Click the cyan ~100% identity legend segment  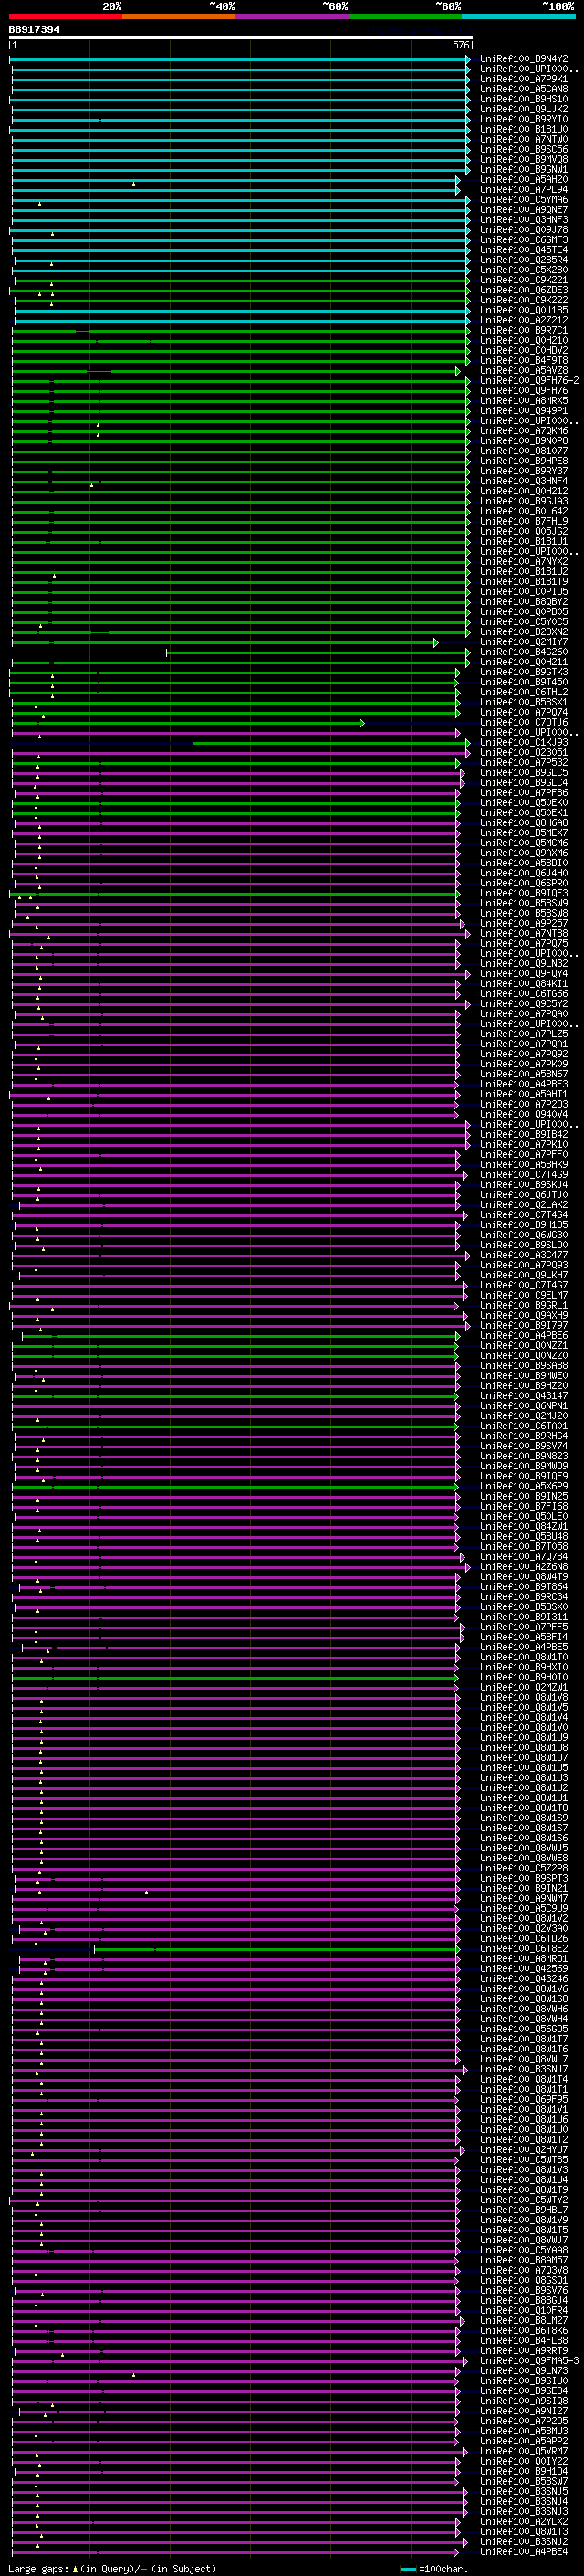click(x=519, y=16)
